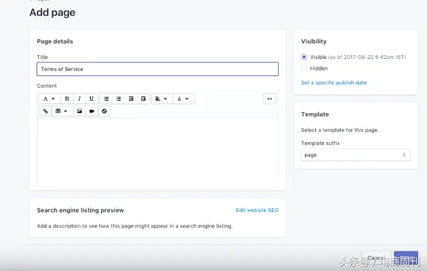Screen dimensions: 427x271
Task: Toggle bold formatting in the editor
Action: click(67, 99)
